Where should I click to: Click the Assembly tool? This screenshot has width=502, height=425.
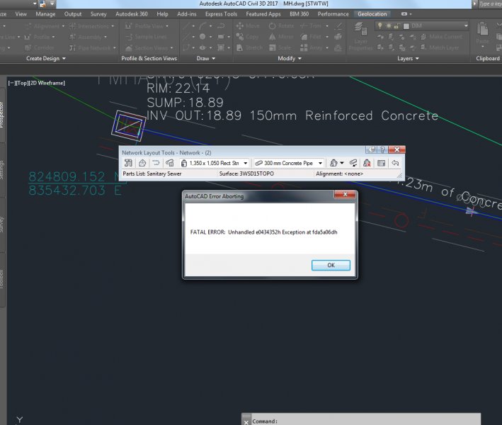pos(88,37)
